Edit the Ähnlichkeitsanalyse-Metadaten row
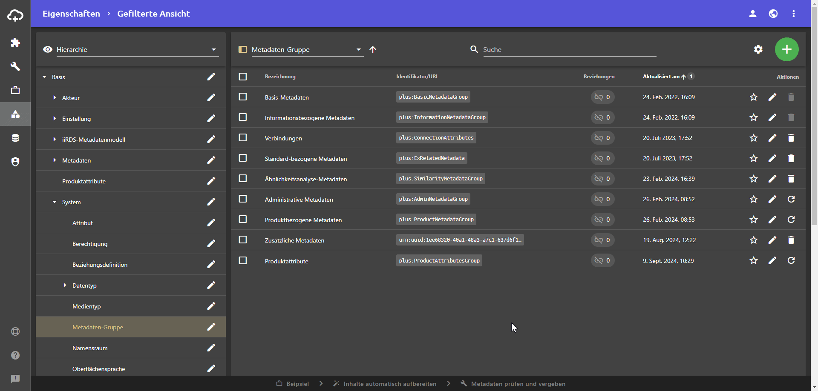The height and width of the screenshot is (391, 818). tap(772, 179)
